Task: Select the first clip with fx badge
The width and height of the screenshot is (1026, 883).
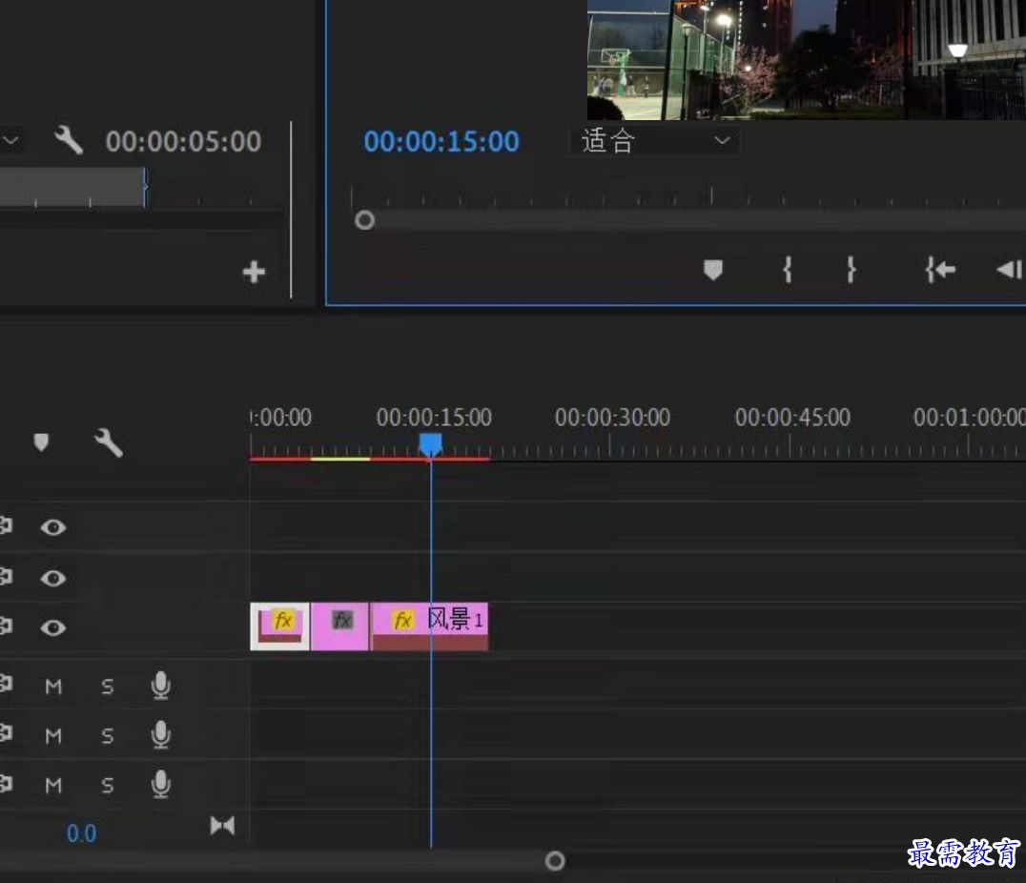Action: 279,626
